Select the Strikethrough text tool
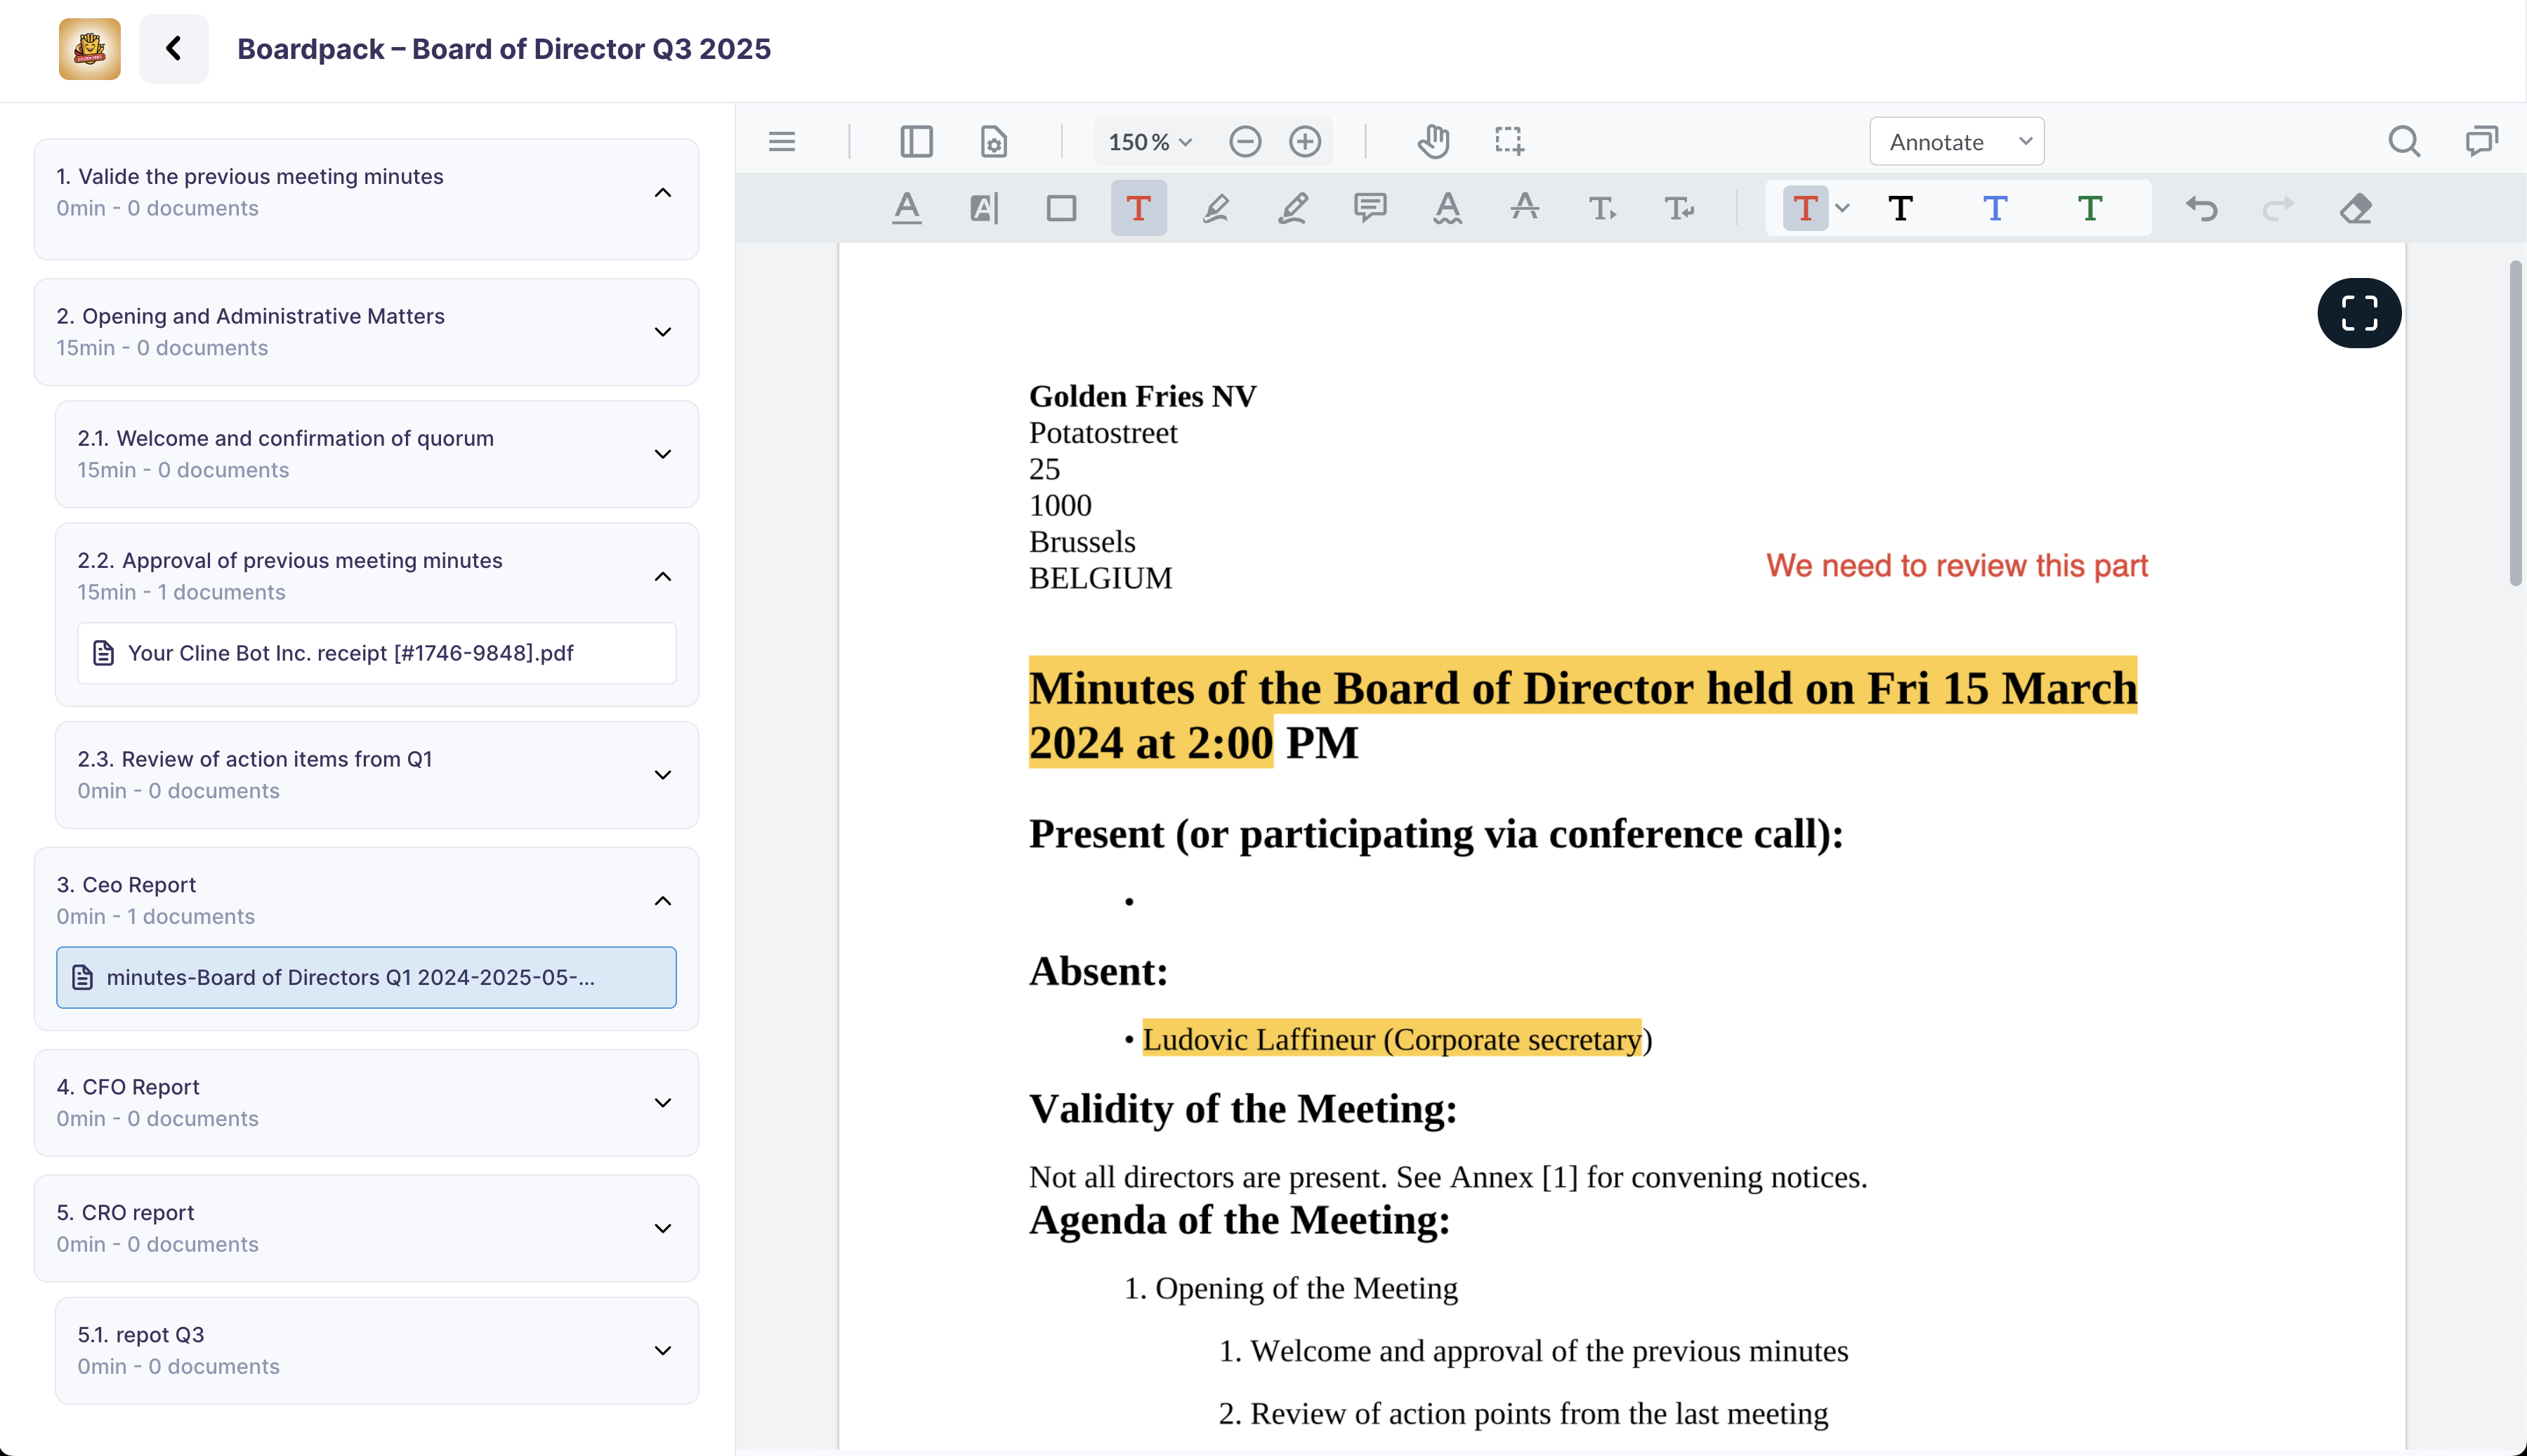 pos(1523,208)
